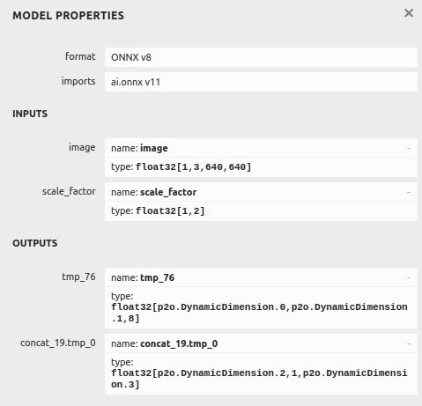Click the scale_factor label on the left
This screenshot has height=406, width=422.
[69, 191]
